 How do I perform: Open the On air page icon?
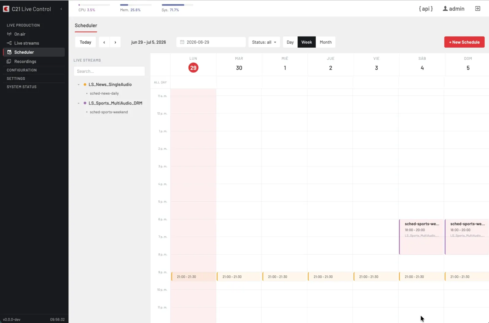[9, 34]
